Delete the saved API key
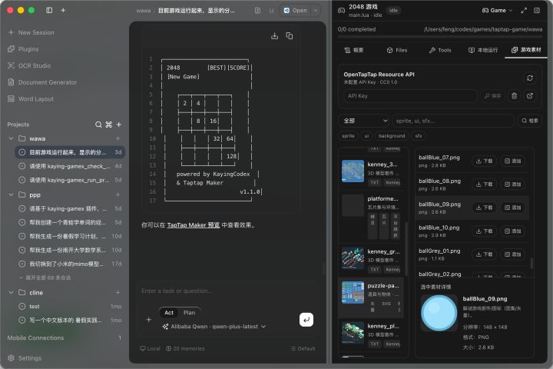This screenshot has height=369, width=553. click(x=514, y=95)
